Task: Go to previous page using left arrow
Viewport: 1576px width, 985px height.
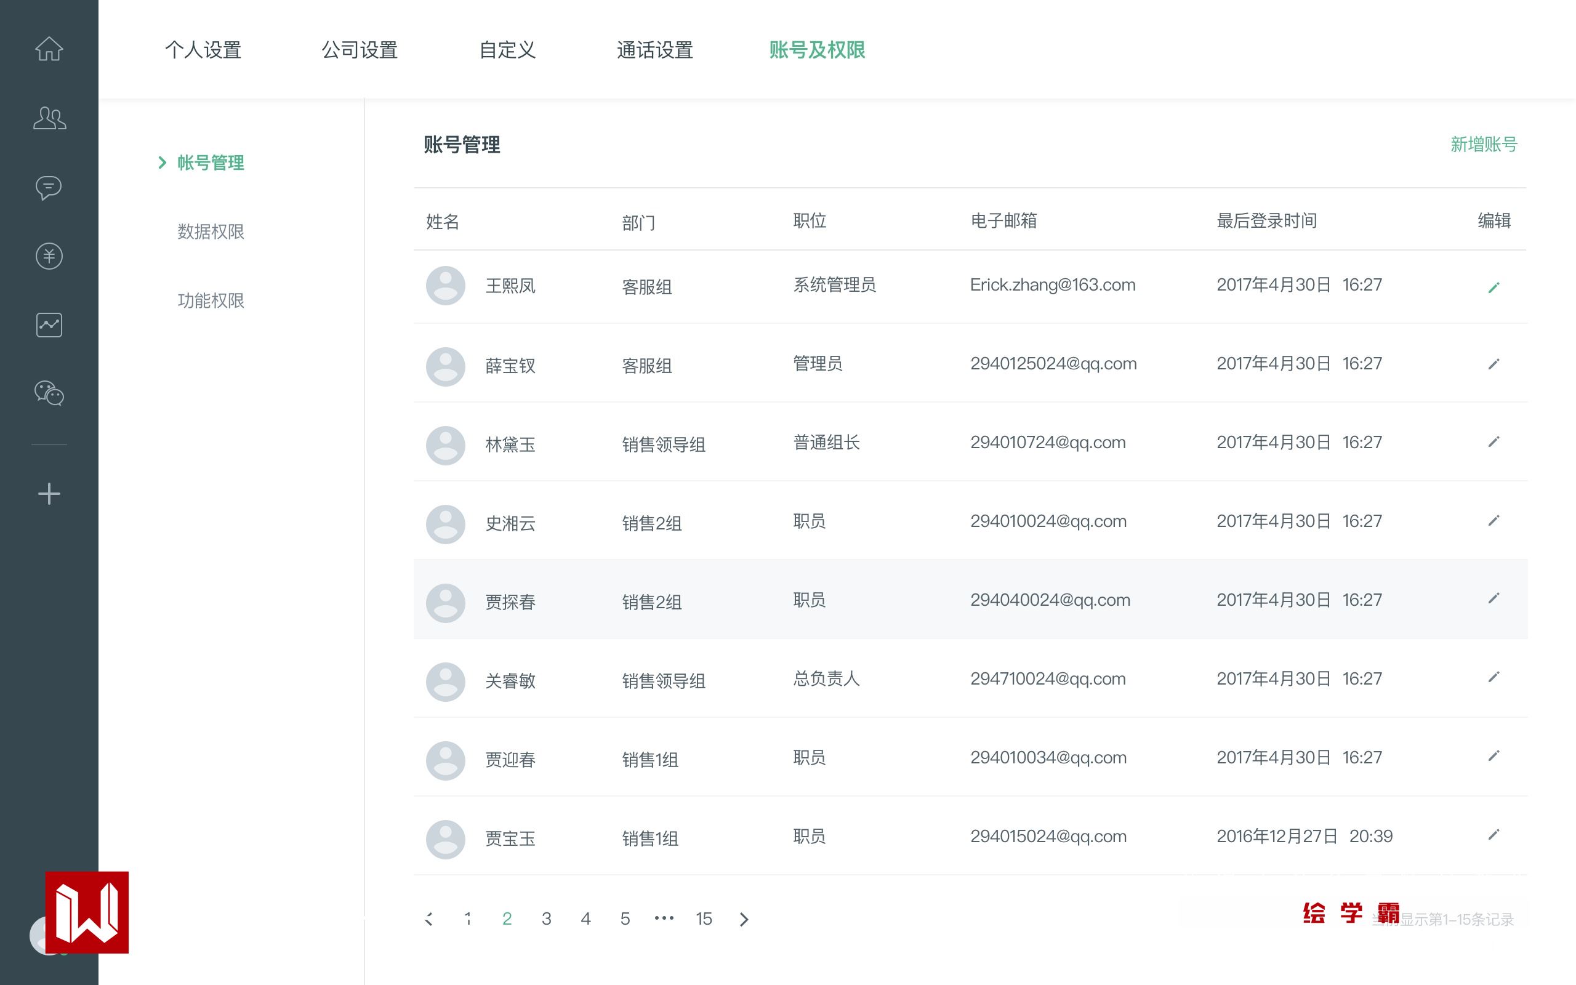Action: [x=428, y=919]
